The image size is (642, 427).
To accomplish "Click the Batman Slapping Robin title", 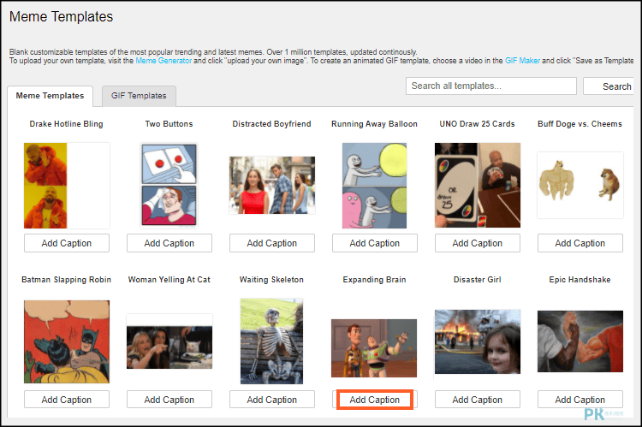I will (x=66, y=280).
